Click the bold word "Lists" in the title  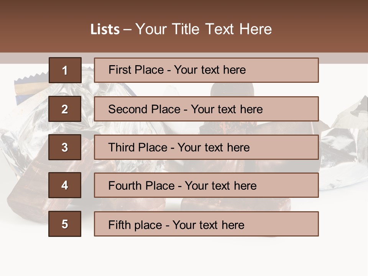pyautogui.click(x=105, y=30)
